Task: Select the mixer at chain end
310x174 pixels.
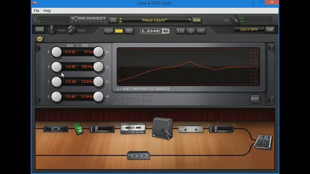Action: tap(263, 142)
